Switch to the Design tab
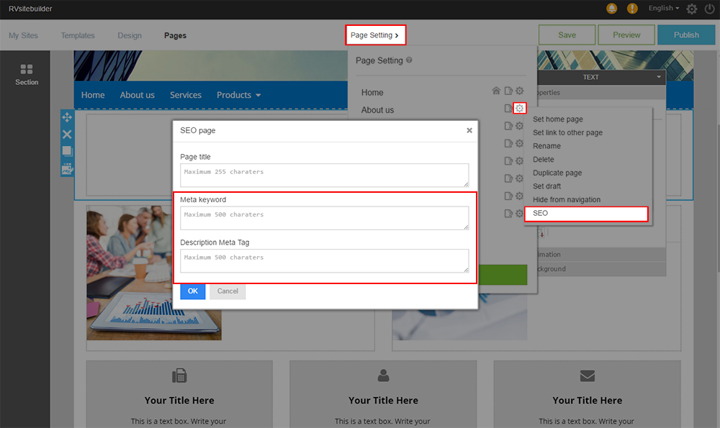The width and height of the screenshot is (720, 428). click(130, 35)
